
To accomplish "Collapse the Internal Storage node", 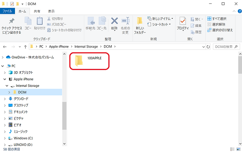I will 7,86.
